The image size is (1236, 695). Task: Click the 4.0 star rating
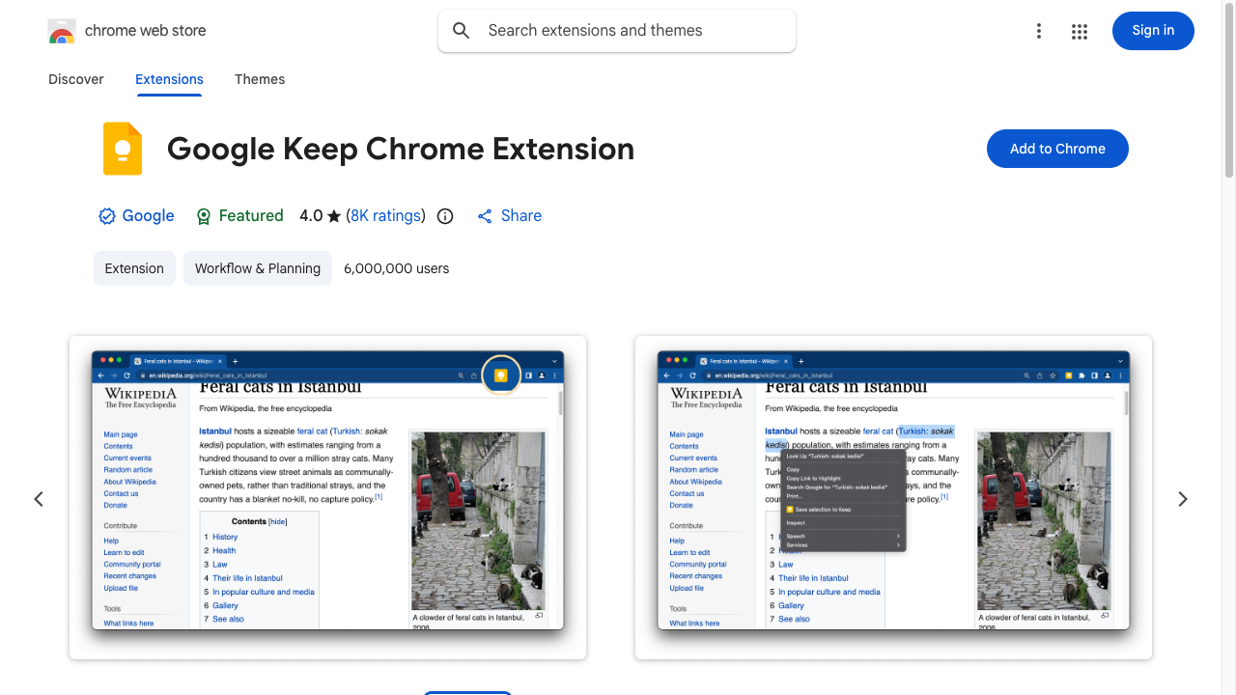pyautogui.click(x=321, y=216)
